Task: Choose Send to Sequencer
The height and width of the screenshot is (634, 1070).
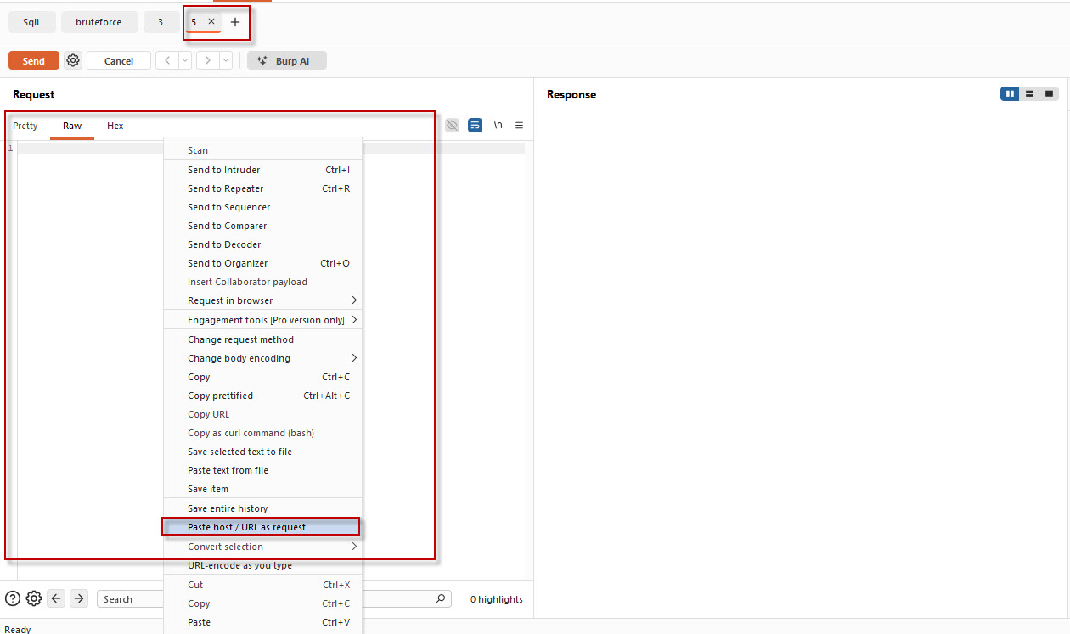Action: [262, 207]
